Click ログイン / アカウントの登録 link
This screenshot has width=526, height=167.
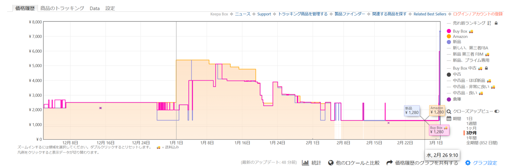pyautogui.click(x=478, y=14)
